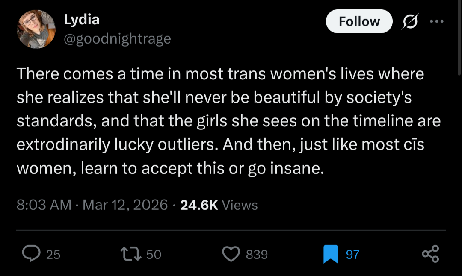Click the repost count 50

pyautogui.click(x=154, y=255)
